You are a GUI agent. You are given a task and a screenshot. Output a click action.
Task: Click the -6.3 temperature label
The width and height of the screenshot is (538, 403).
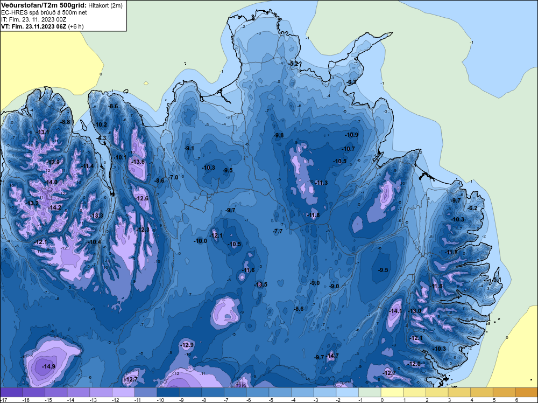pos(351,82)
